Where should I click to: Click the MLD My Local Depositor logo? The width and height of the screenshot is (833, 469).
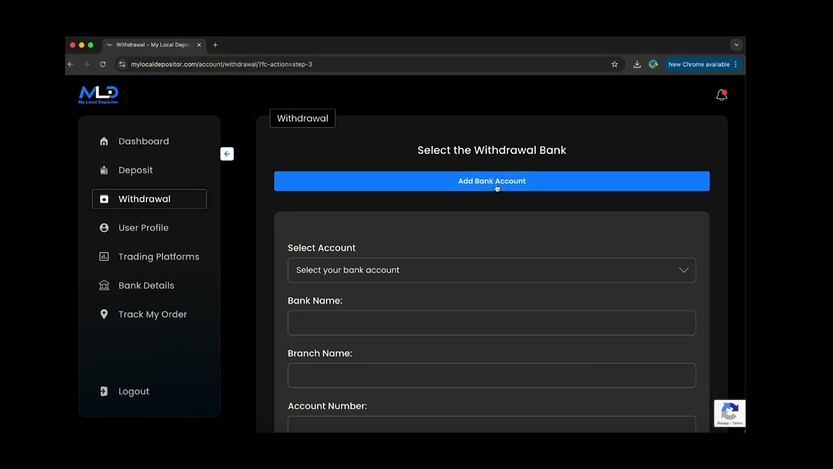98,95
